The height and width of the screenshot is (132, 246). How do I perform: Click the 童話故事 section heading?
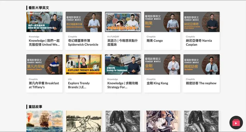(x=35, y=107)
